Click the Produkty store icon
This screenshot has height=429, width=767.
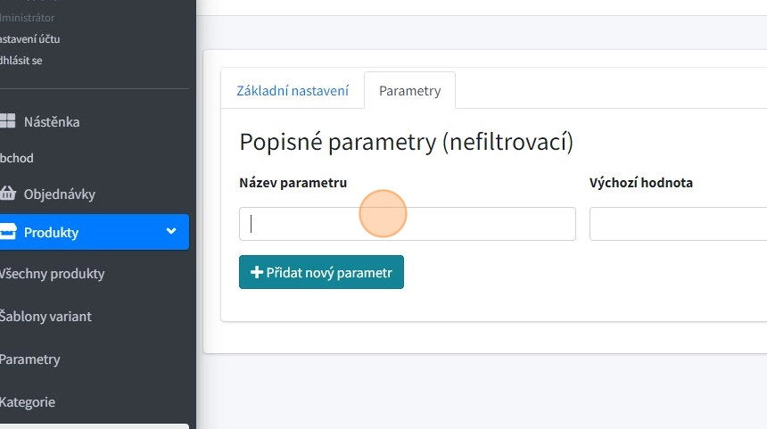[x=7, y=232]
